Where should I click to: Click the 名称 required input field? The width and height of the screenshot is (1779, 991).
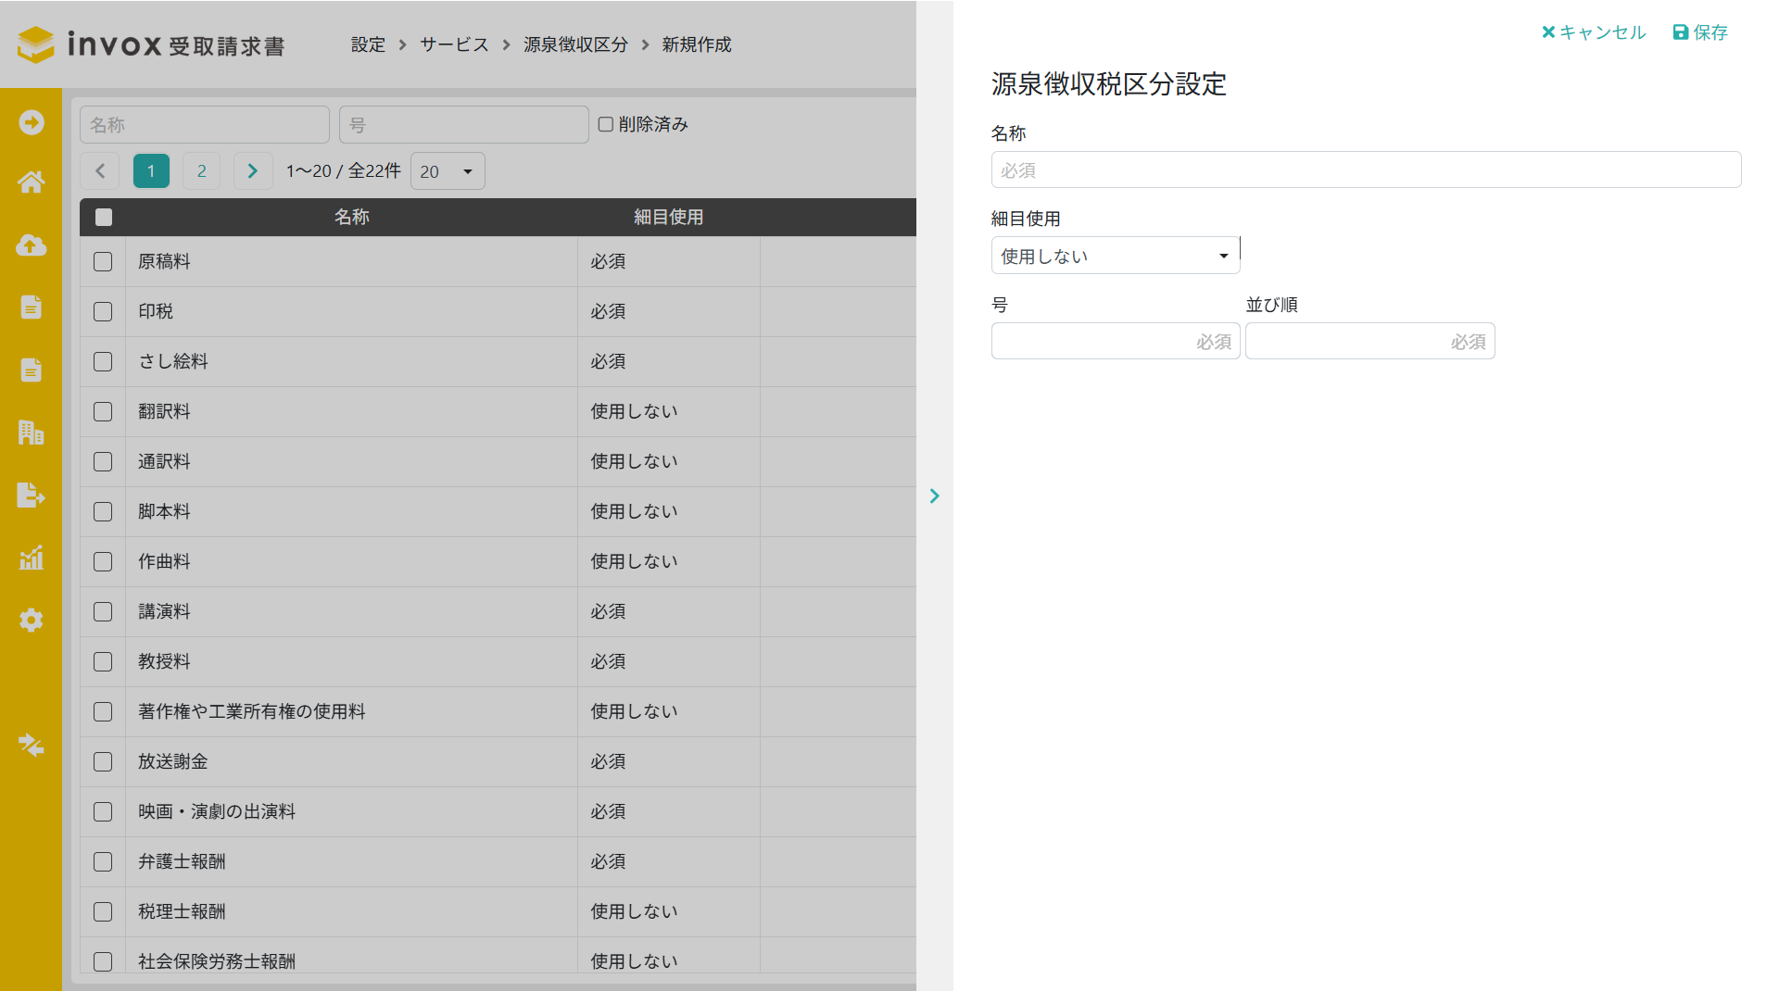coord(1366,170)
